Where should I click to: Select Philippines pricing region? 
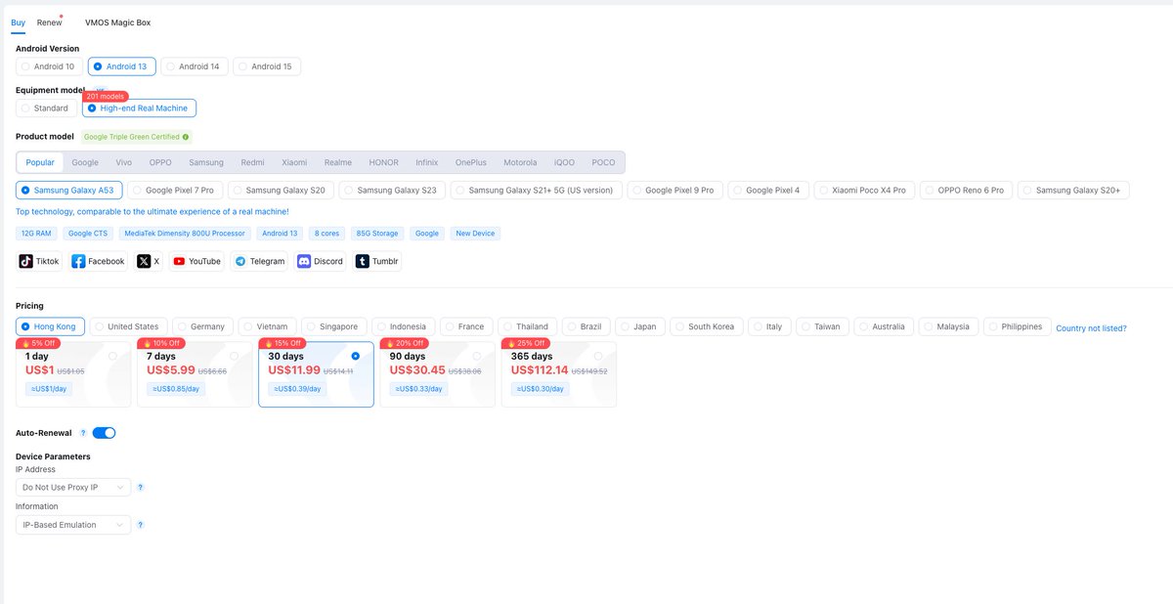click(x=1017, y=326)
